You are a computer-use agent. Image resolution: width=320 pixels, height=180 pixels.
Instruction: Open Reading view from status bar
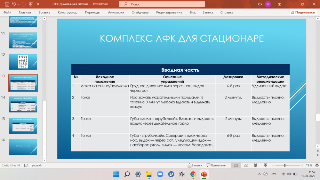255,165
